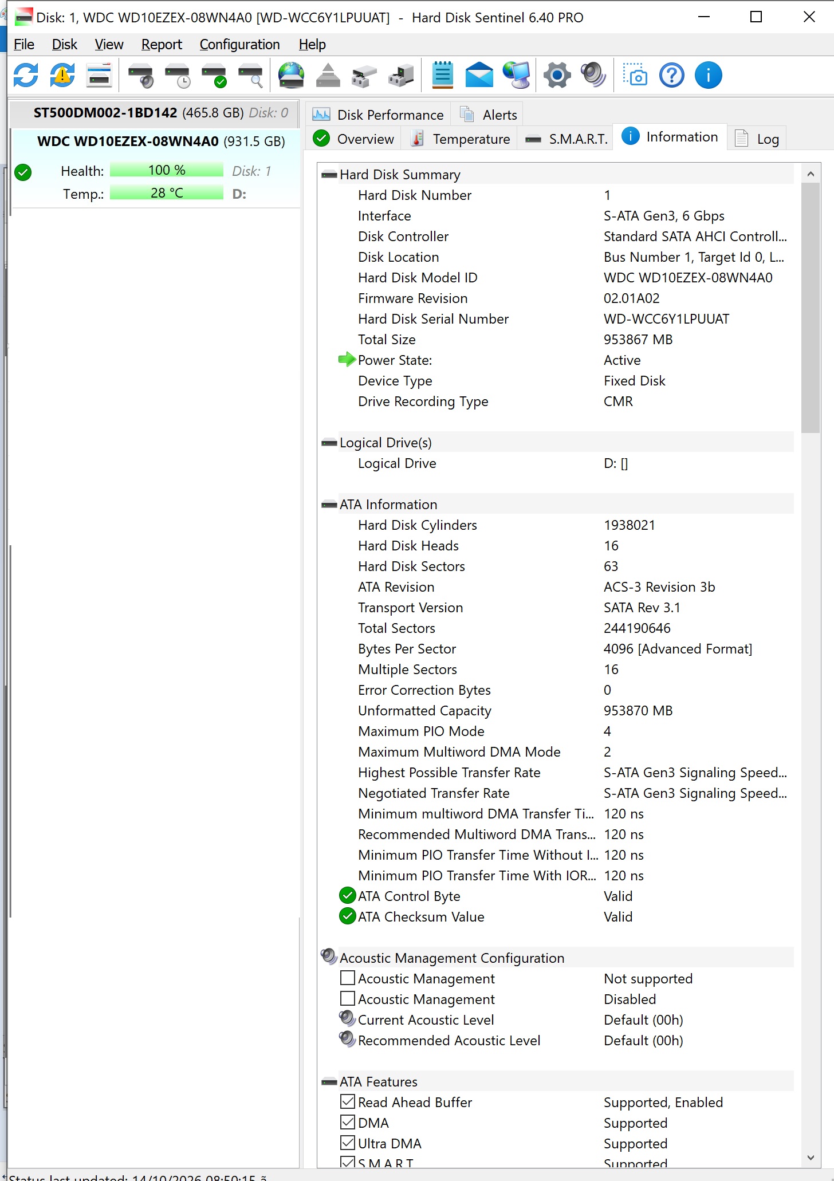
Task: Click the blue notepad toolbar icon
Action: (443, 75)
